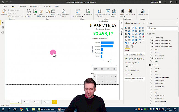This screenshot has height=112, width=179.
Task: Toggle Berichtsübergreifend switch
Action: [x=130, y=66]
